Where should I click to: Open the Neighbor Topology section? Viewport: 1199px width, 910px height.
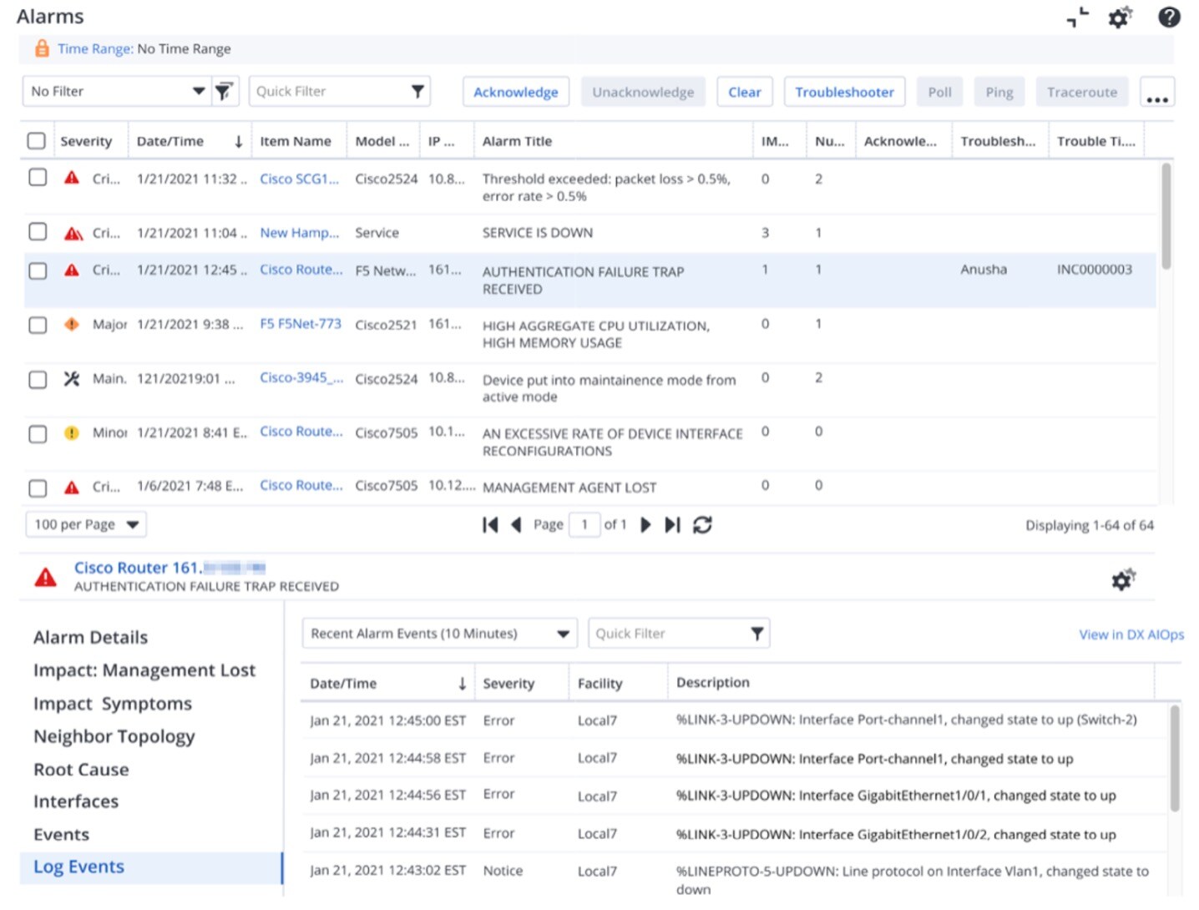coord(114,736)
